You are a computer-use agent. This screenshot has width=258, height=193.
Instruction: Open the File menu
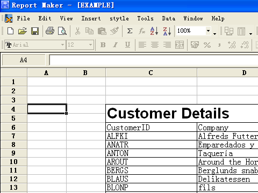(x=23, y=18)
